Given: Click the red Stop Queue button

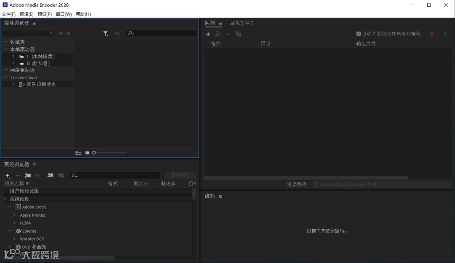Looking at the screenshot, I should (432, 34).
